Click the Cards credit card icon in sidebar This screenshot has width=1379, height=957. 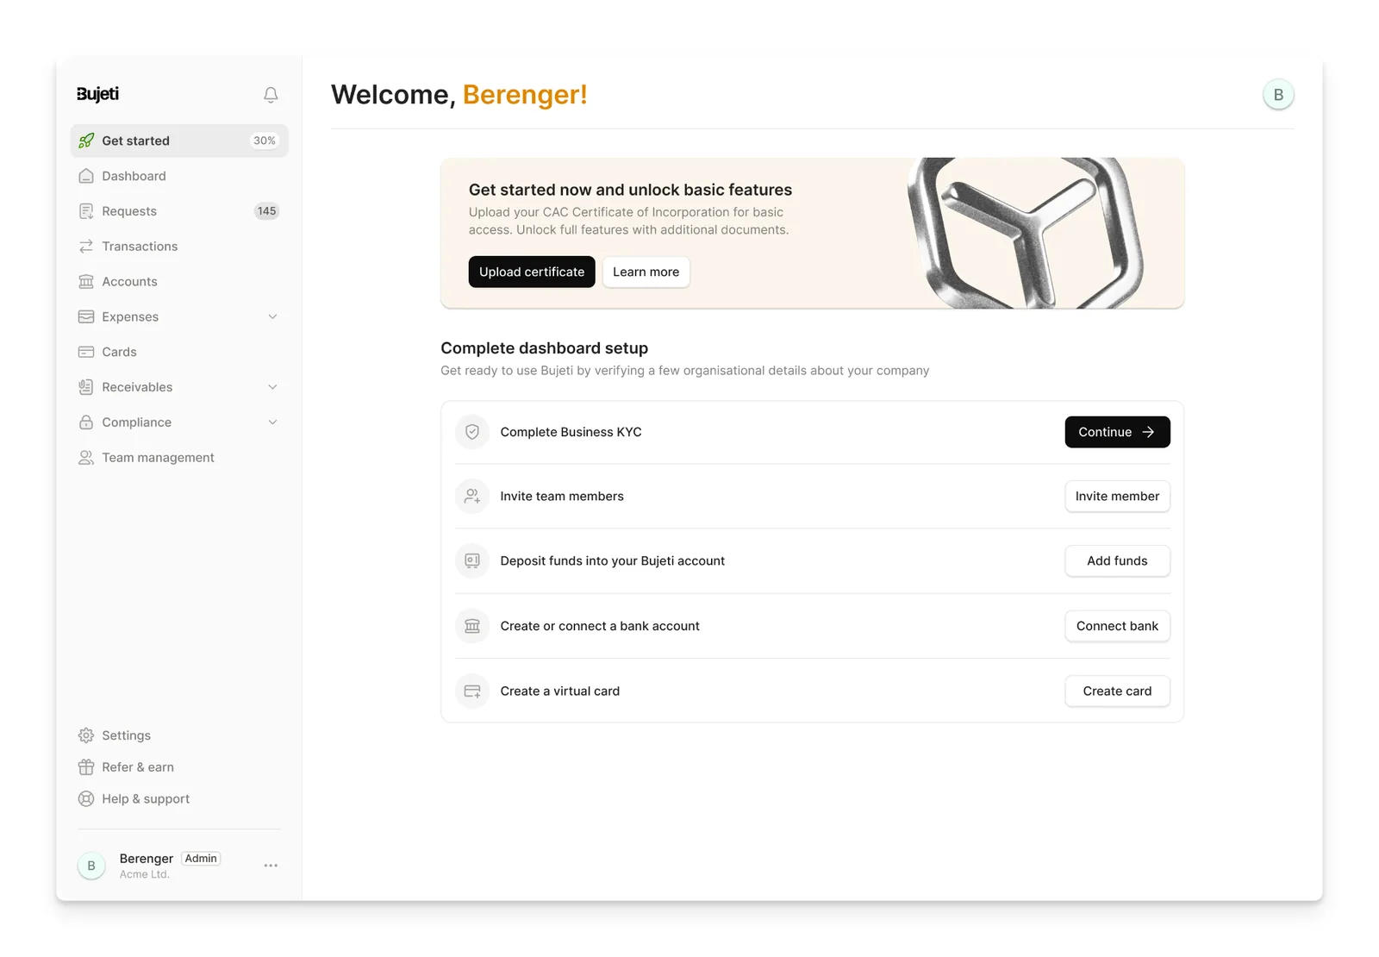[x=86, y=352]
